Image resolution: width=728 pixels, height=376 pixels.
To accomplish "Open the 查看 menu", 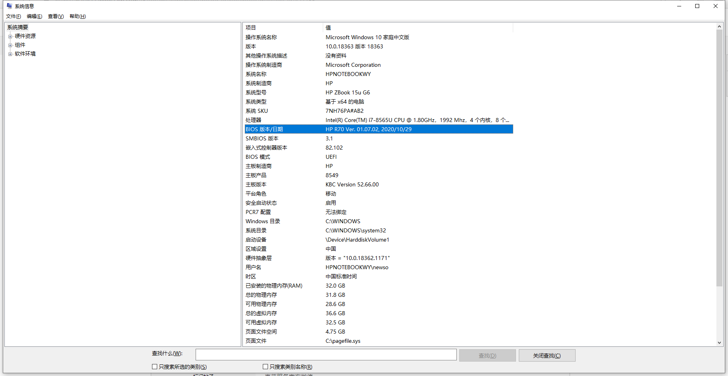I will click(x=56, y=16).
